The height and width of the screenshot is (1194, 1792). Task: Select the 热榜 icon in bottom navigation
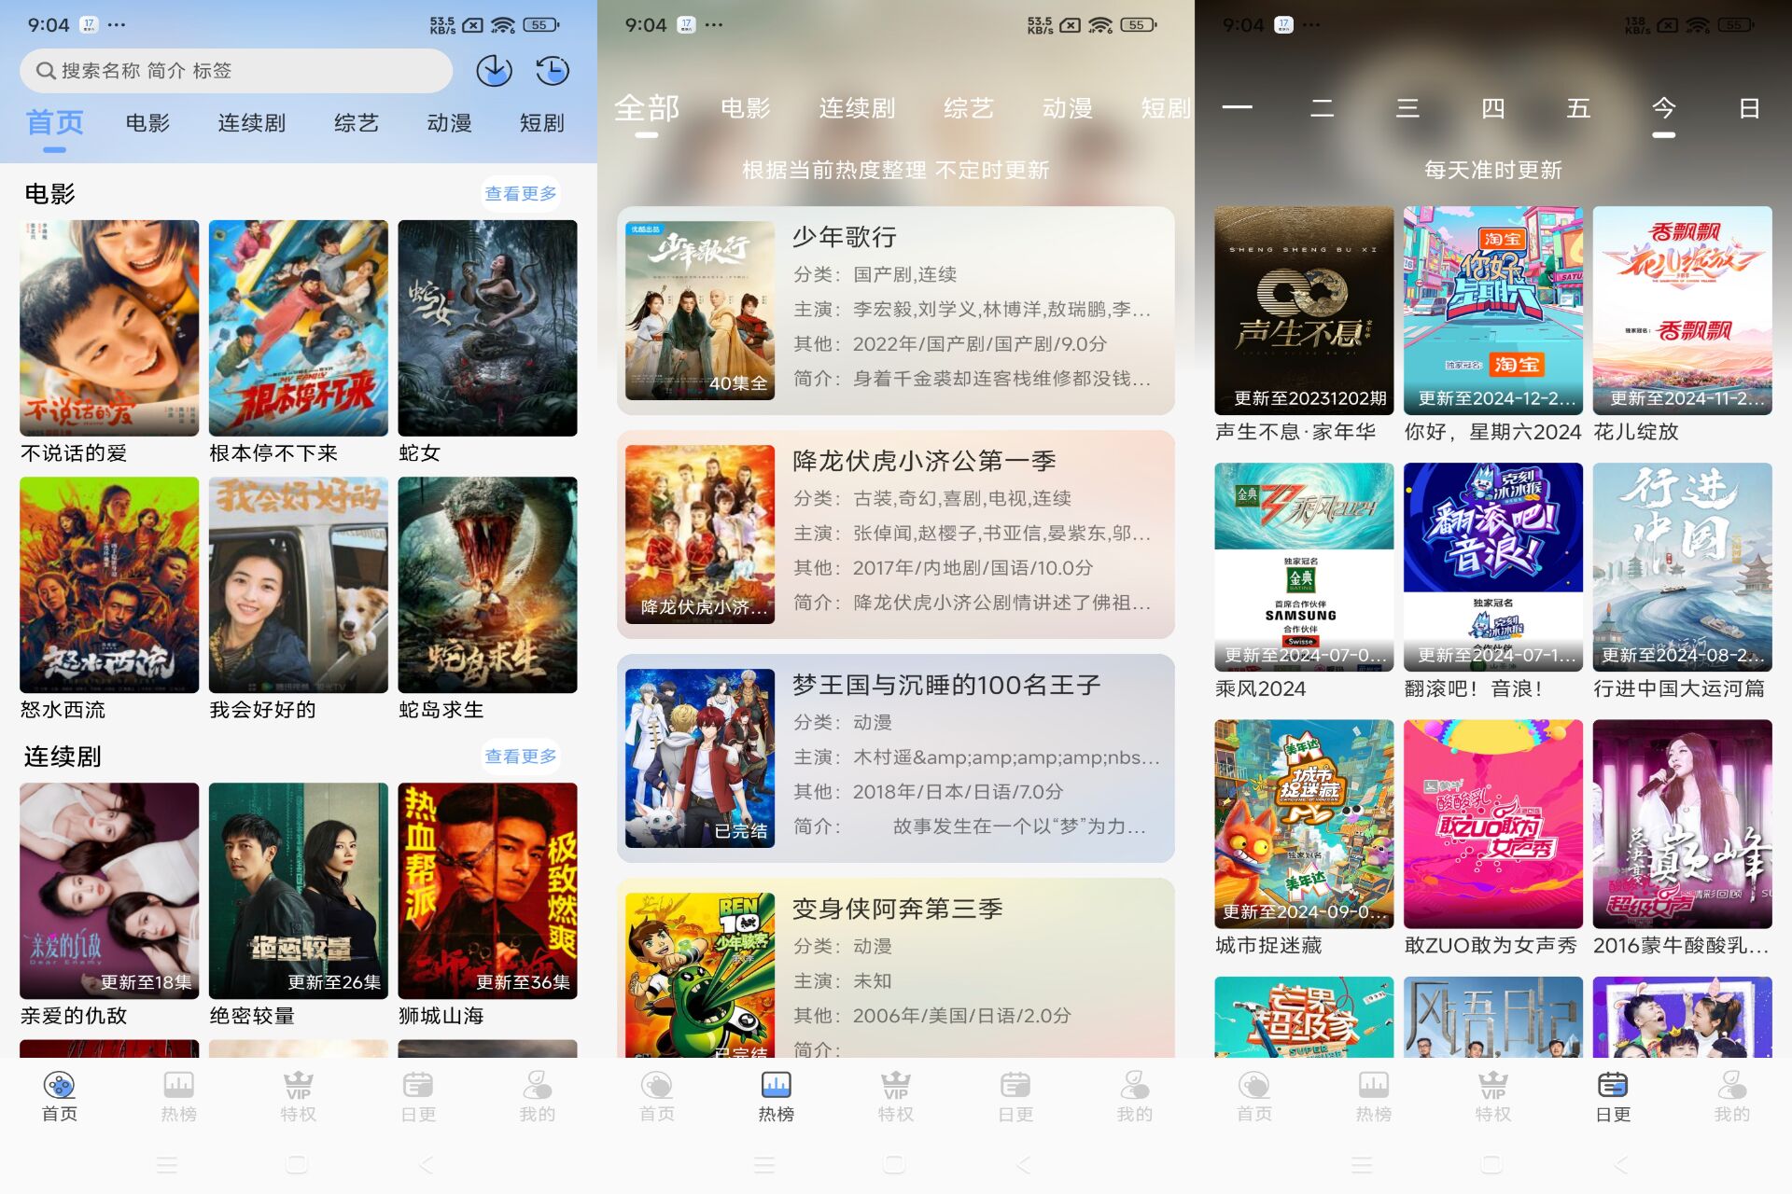776,1091
